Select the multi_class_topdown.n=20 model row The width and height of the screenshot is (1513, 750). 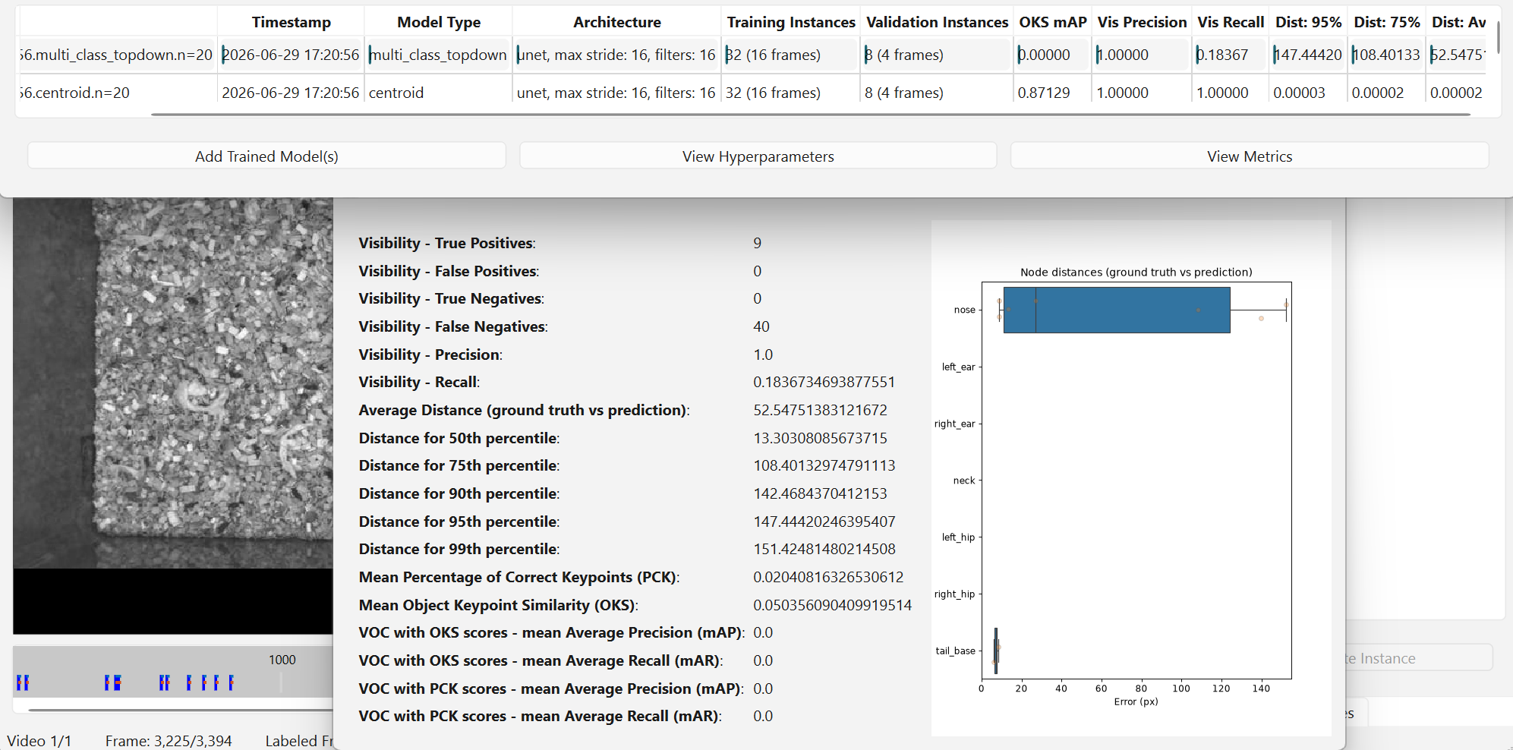752,55
